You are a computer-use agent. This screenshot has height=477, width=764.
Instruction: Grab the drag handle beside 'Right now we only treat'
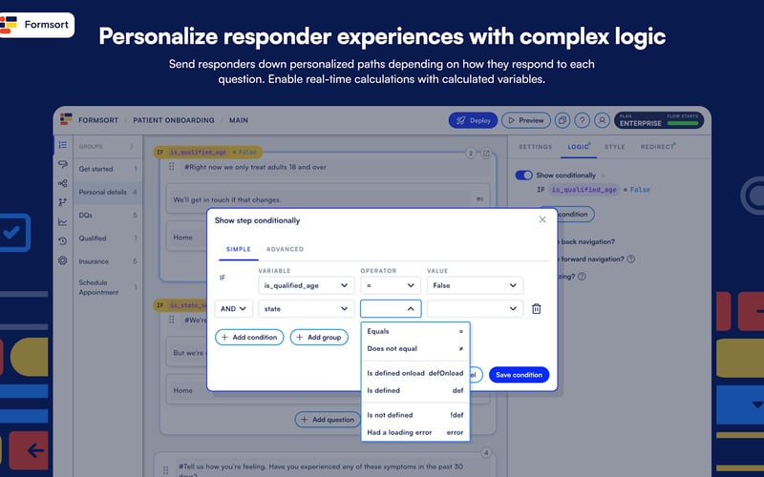tap(172, 166)
